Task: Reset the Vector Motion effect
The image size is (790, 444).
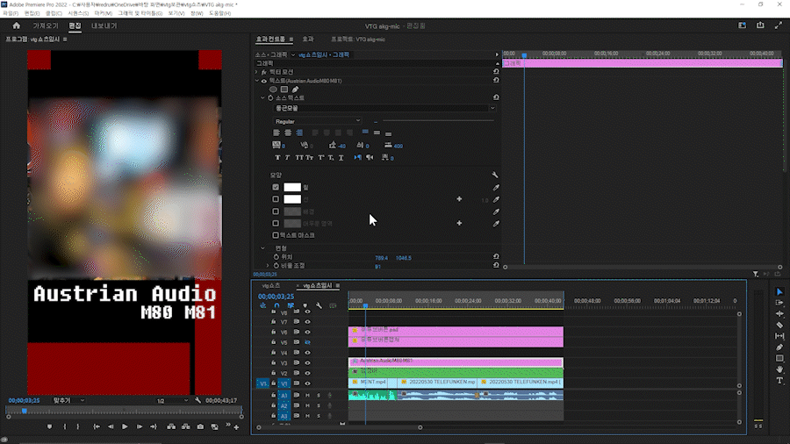Action: (x=496, y=72)
